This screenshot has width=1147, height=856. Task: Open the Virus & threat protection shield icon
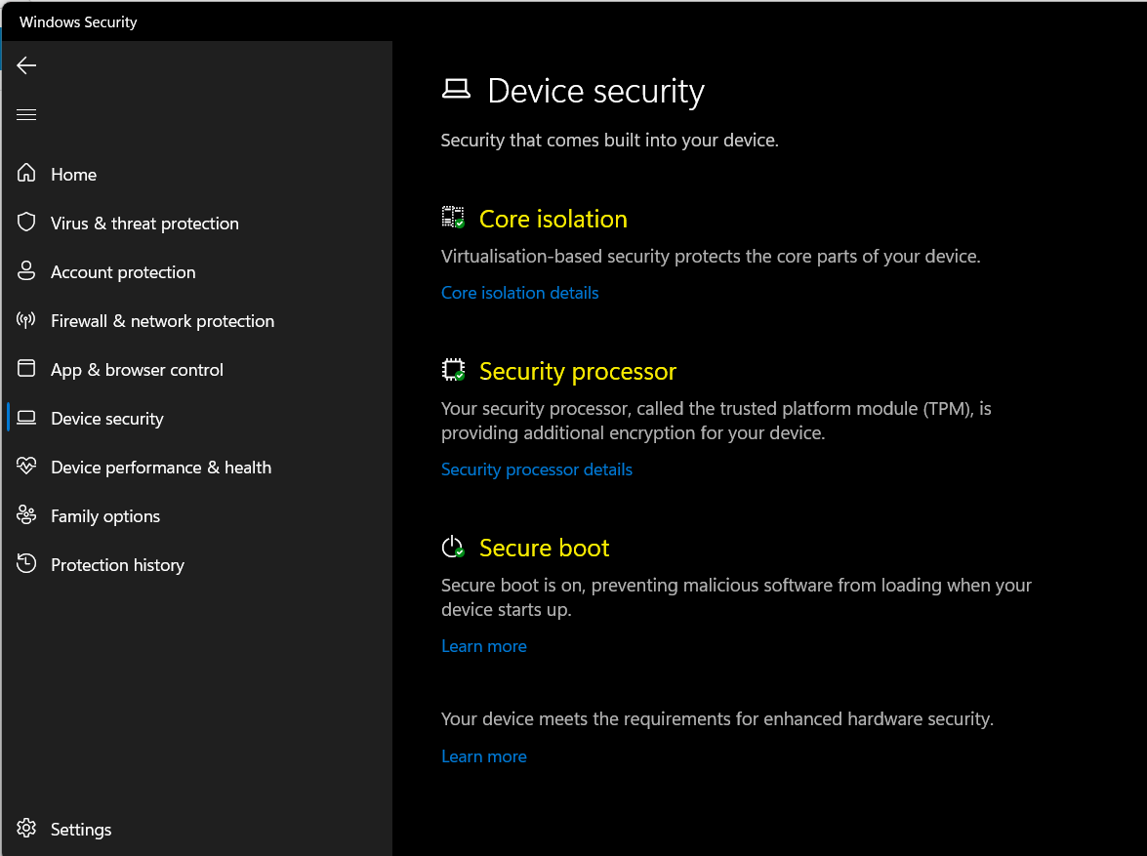click(x=26, y=223)
